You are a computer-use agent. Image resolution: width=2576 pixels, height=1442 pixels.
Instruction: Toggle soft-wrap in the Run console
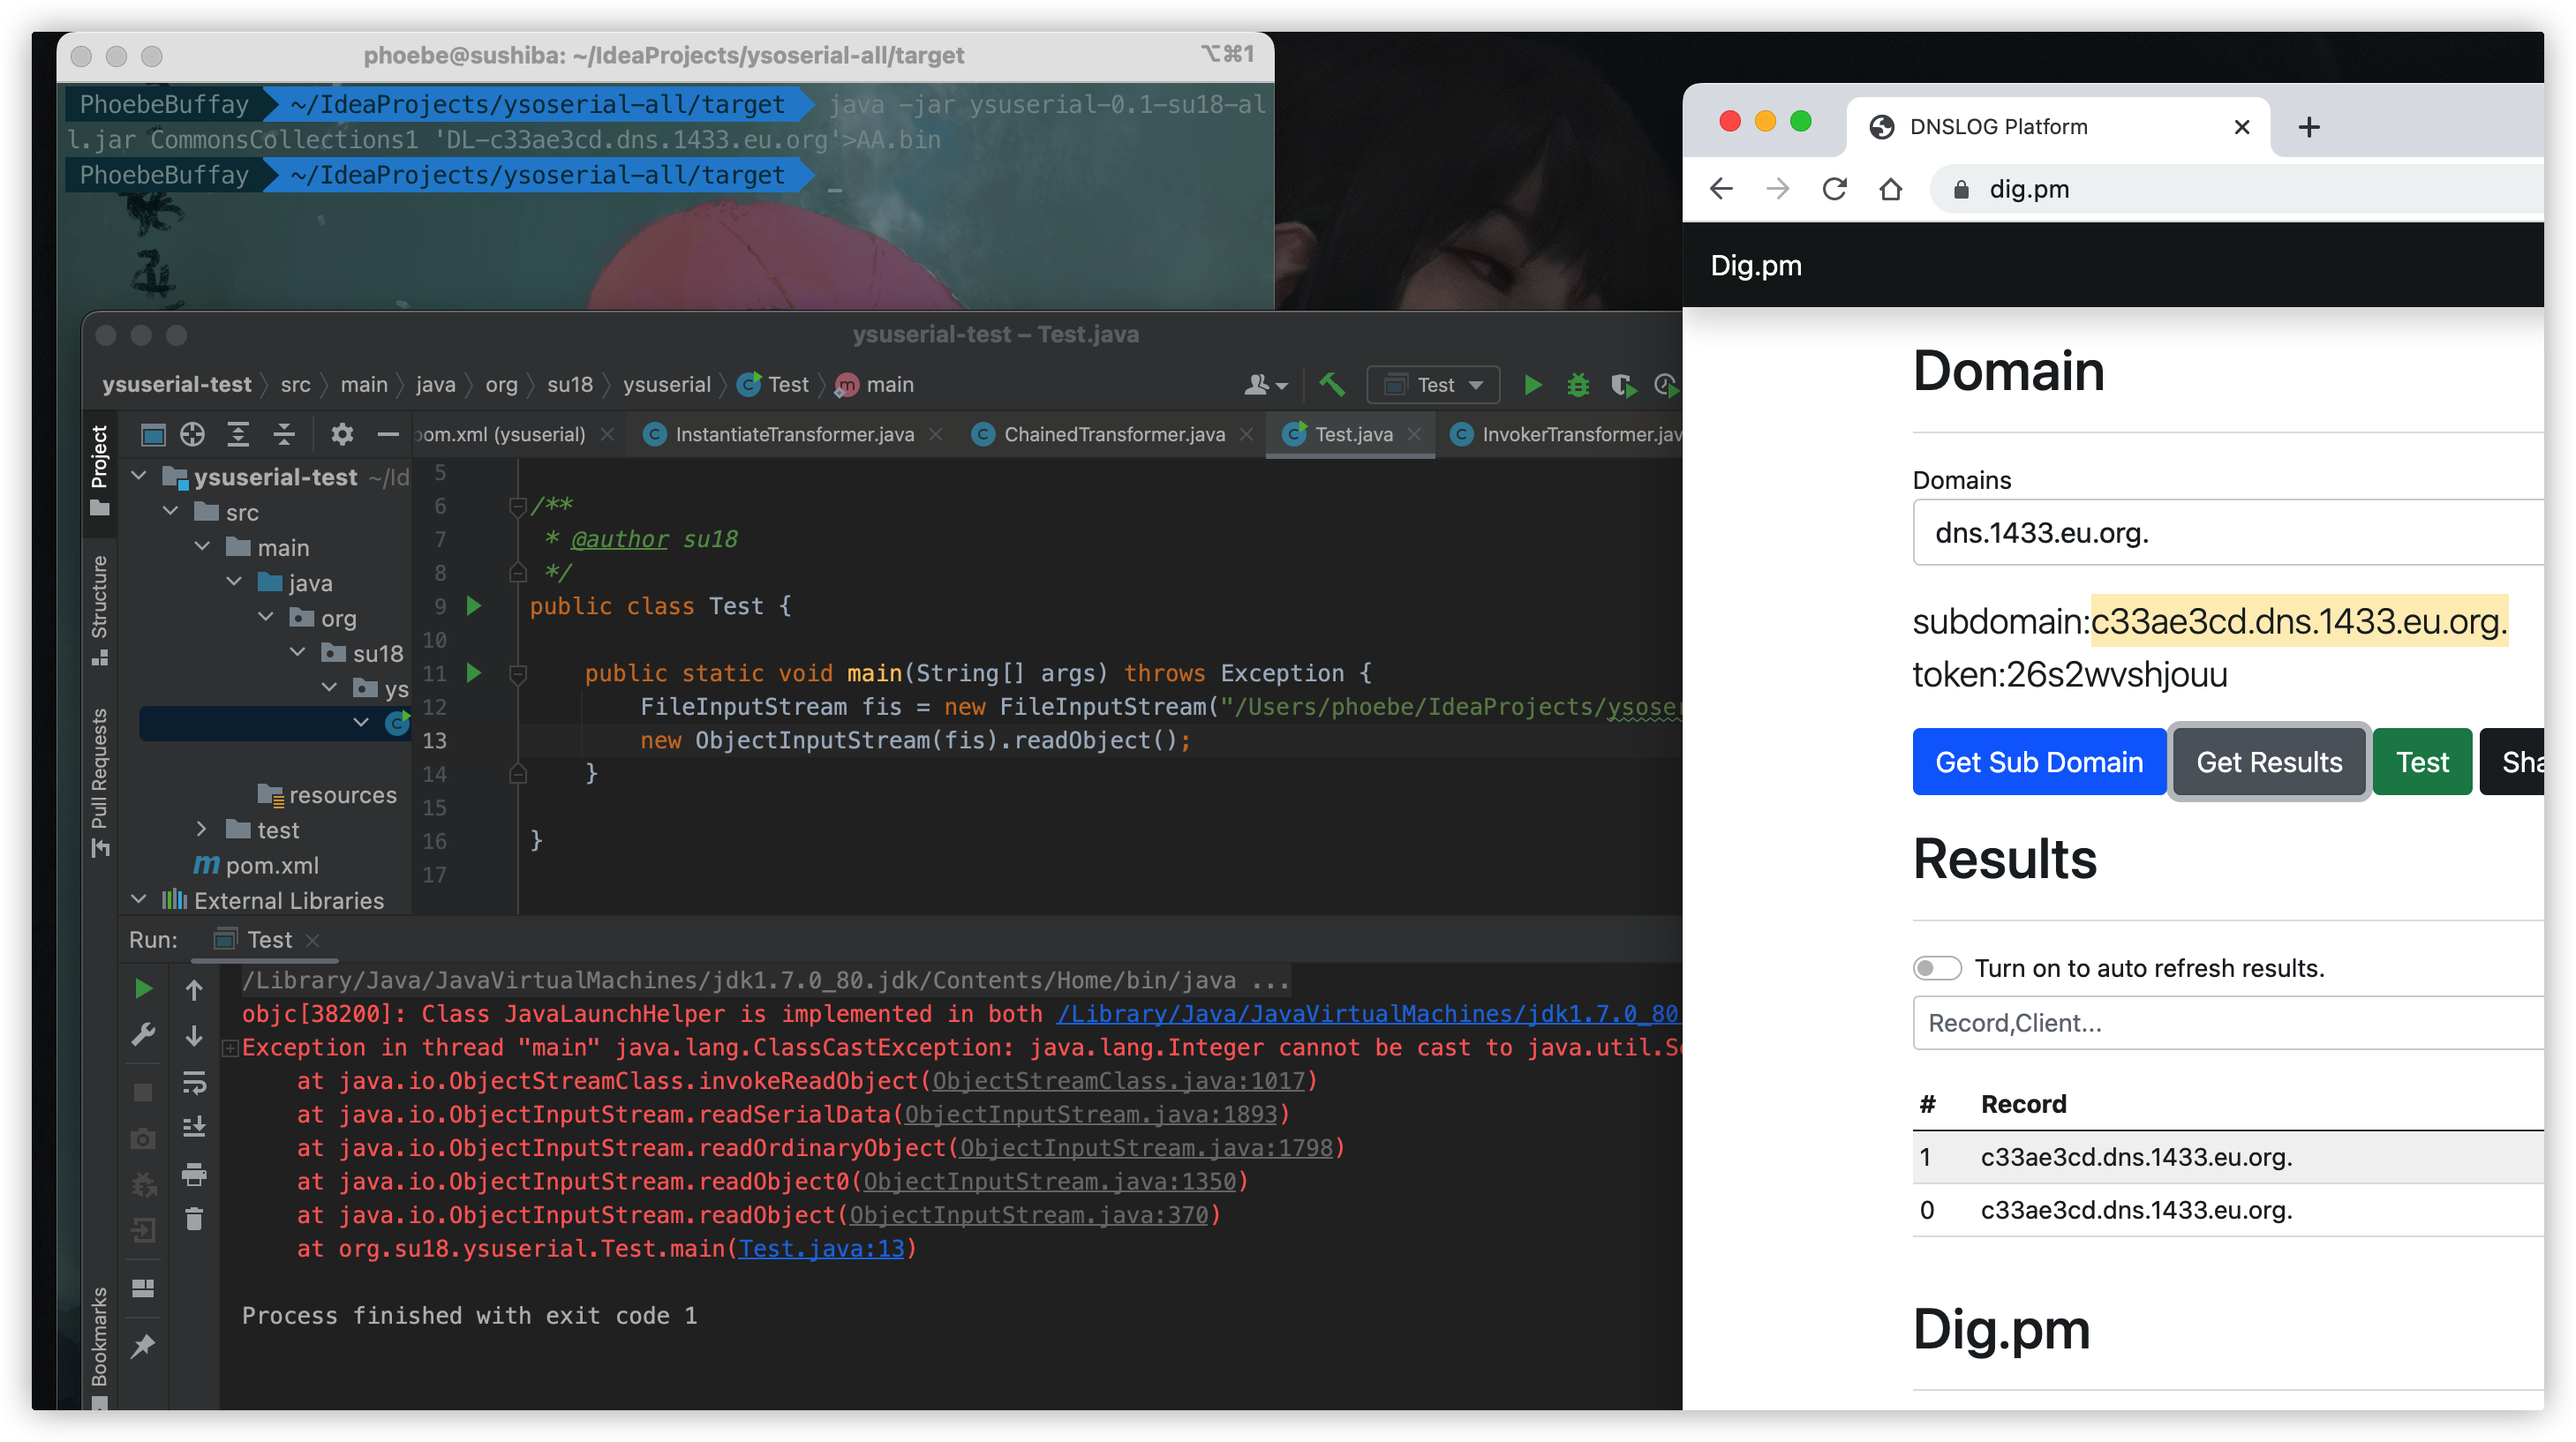click(x=194, y=1082)
